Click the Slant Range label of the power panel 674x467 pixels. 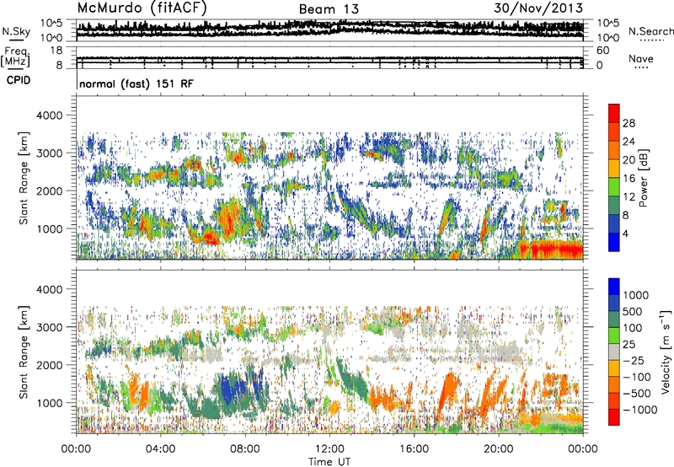click(24, 178)
